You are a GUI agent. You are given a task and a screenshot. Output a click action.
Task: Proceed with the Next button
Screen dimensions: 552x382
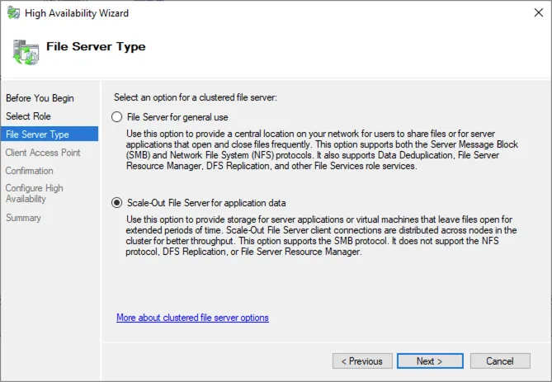(x=429, y=361)
